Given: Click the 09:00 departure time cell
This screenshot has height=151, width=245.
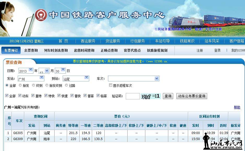Looking at the screenshot, I should [x=196, y=133].
